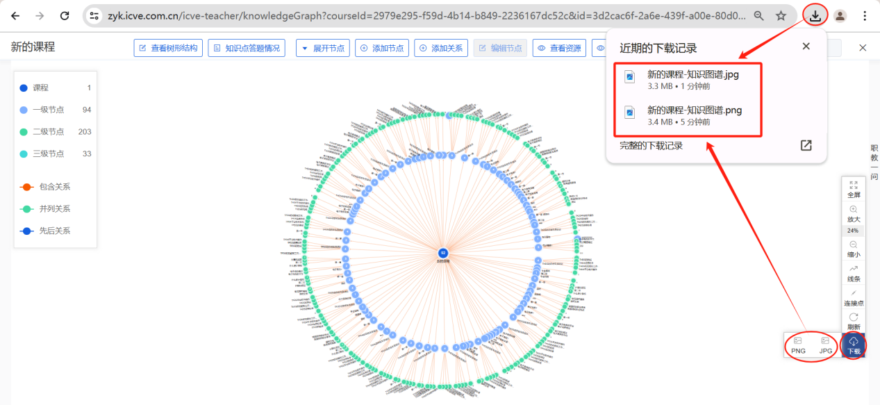Screen dimensions: 880x405
Task: Click the blue 下载 download button
Action: pyautogui.click(x=854, y=345)
